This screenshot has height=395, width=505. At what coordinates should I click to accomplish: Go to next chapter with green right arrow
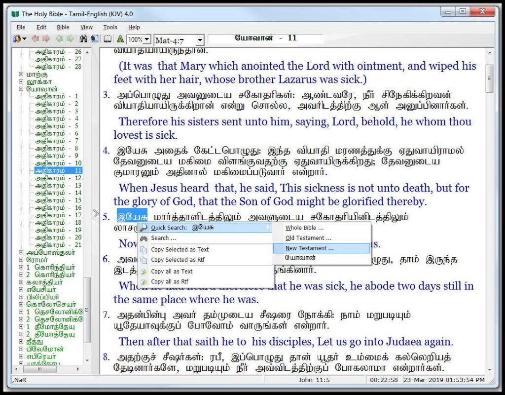(70, 39)
